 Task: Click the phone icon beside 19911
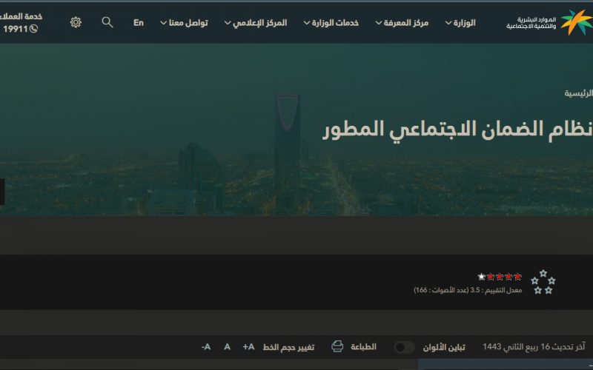click(x=33, y=29)
